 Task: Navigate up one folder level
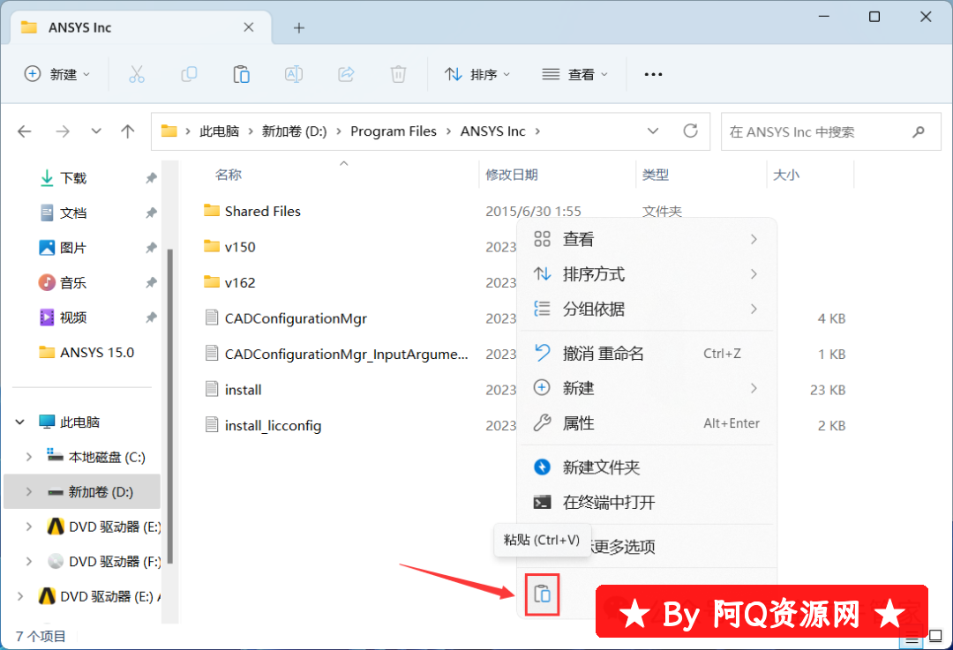tap(128, 131)
